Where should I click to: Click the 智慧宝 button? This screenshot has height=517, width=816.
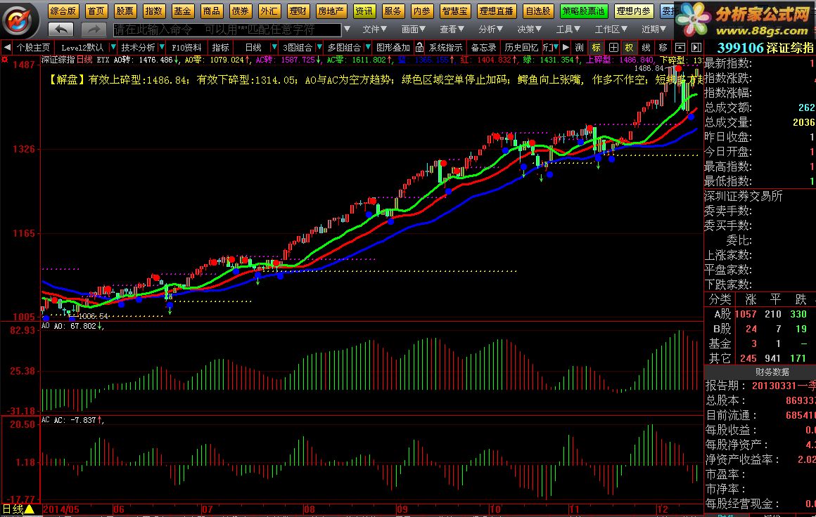click(x=455, y=11)
